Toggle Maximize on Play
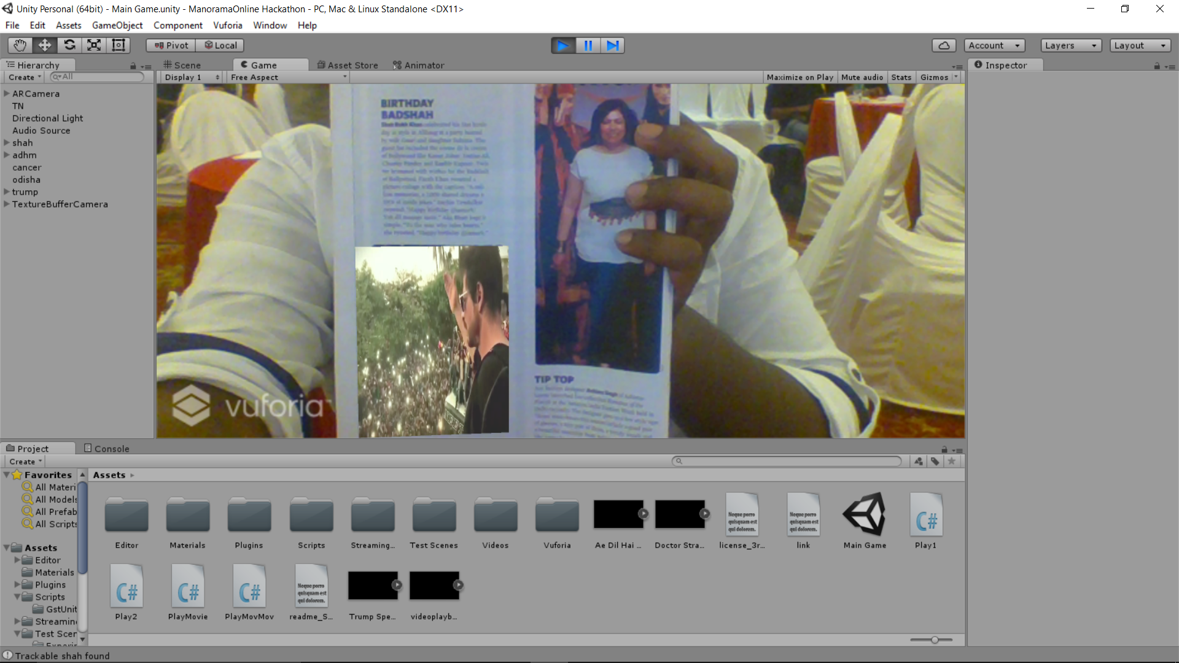Image resolution: width=1179 pixels, height=663 pixels. (x=800, y=77)
